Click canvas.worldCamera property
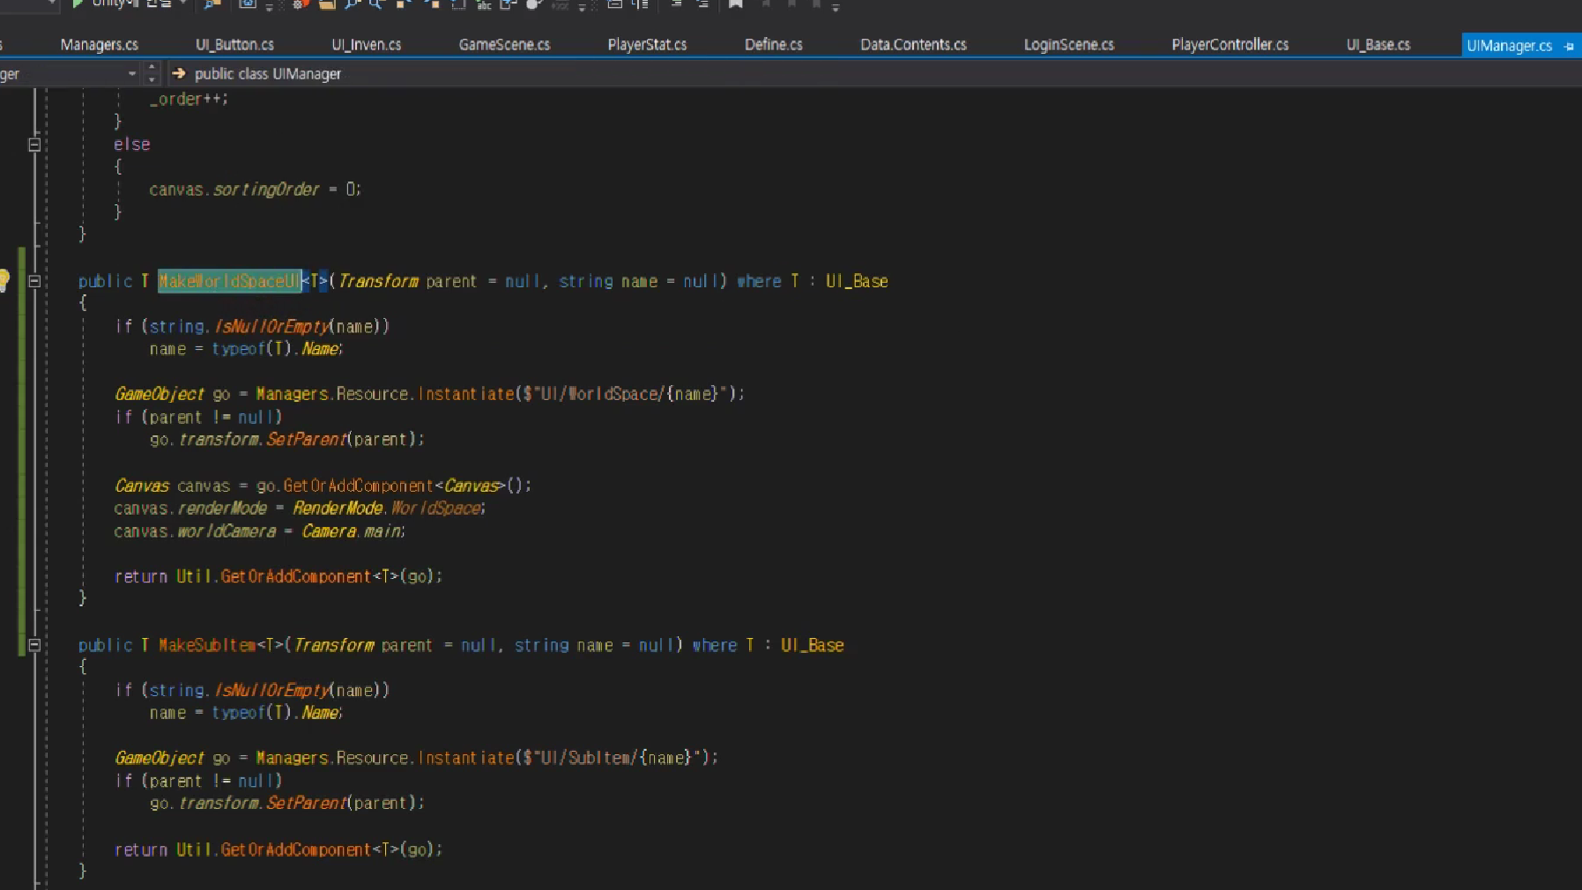Screen dimensions: 1582x890 tap(195, 531)
